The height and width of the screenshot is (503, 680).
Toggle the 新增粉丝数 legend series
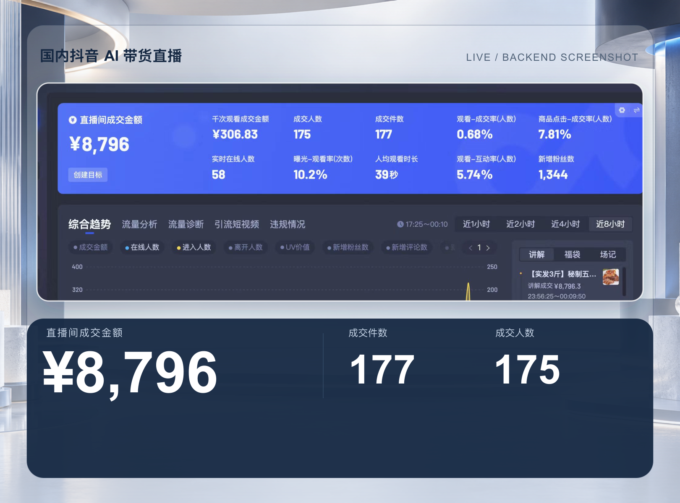(348, 247)
